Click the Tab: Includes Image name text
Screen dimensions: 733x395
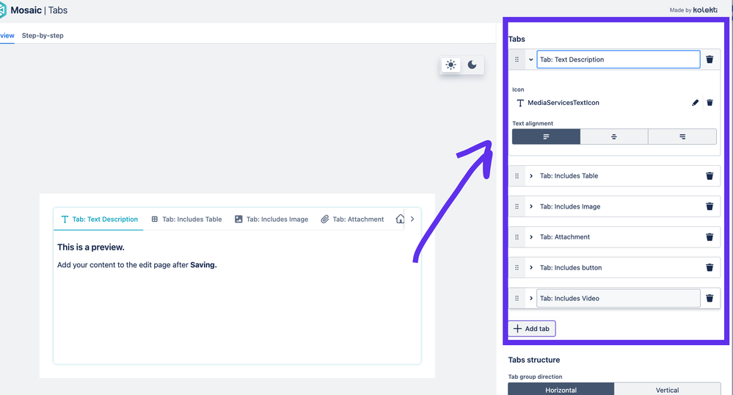pyautogui.click(x=570, y=206)
